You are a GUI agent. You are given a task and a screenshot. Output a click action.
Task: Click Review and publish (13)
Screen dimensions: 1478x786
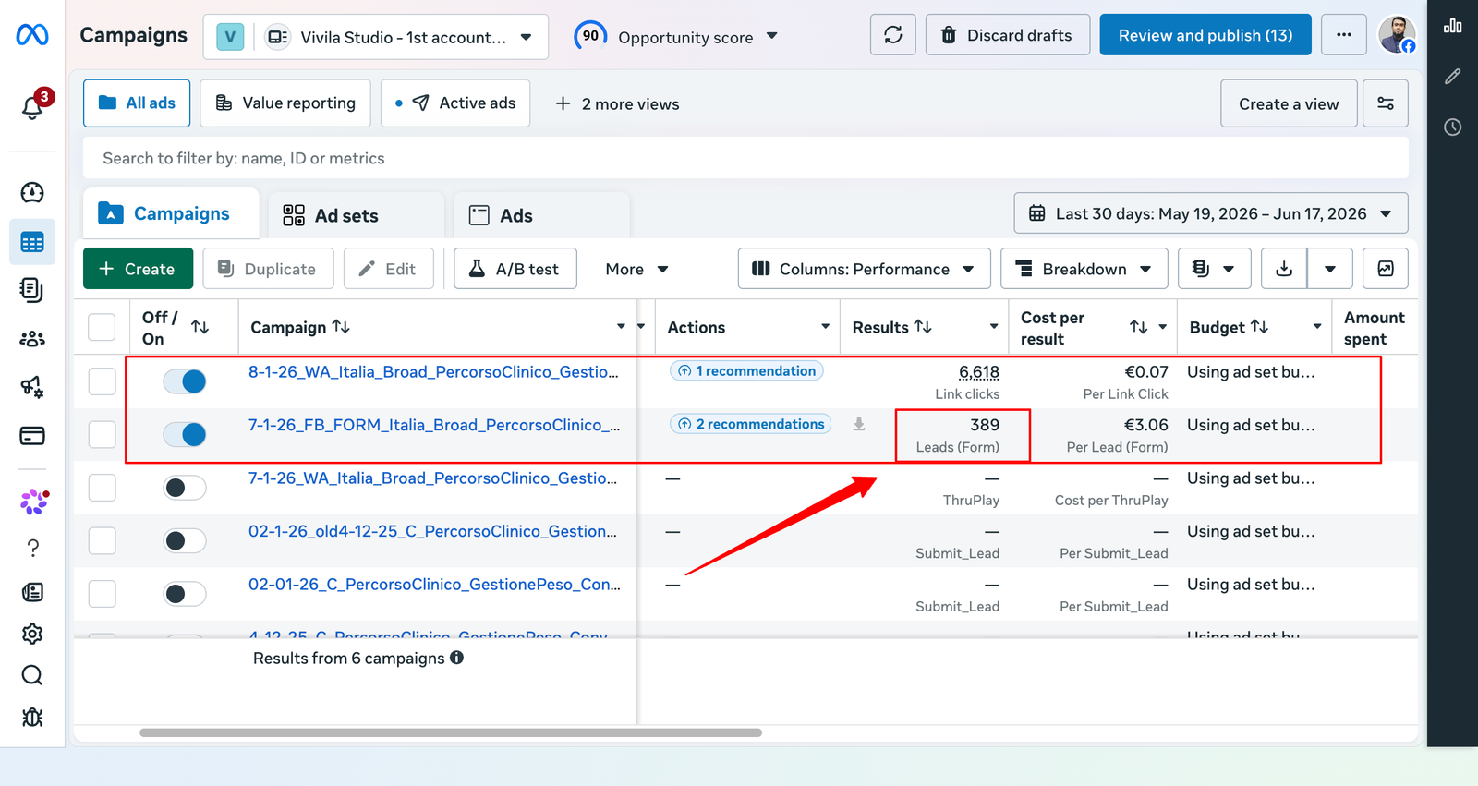coord(1205,35)
